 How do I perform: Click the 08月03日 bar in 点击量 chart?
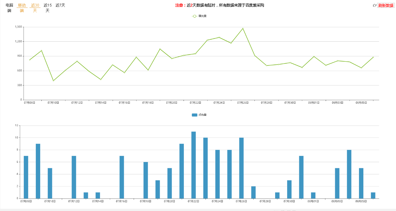point(337,183)
